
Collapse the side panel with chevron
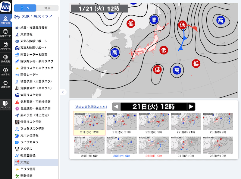[x=63, y=92]
